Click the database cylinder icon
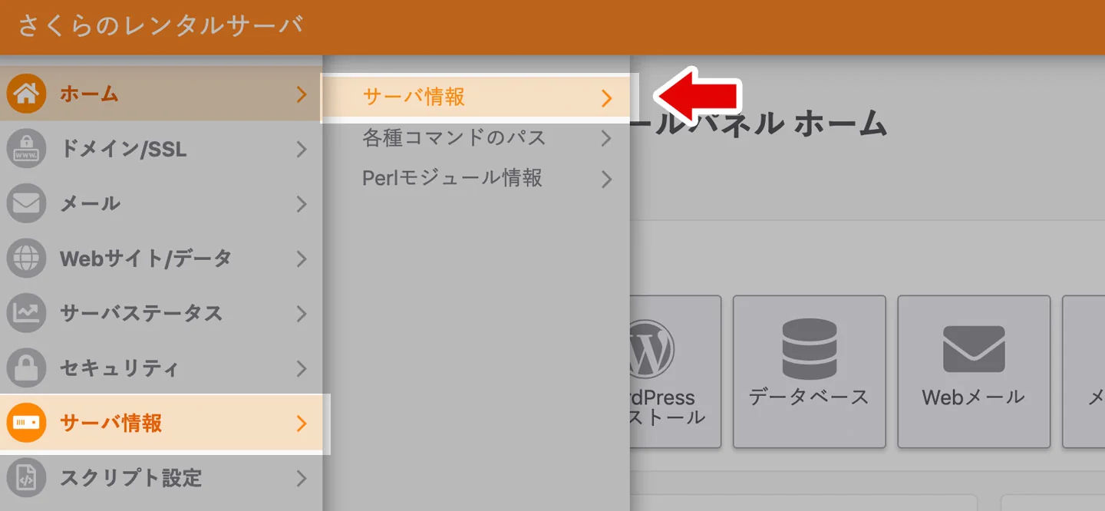Image resolution: width=1105 pixels, height=511 pixels. 809,349
